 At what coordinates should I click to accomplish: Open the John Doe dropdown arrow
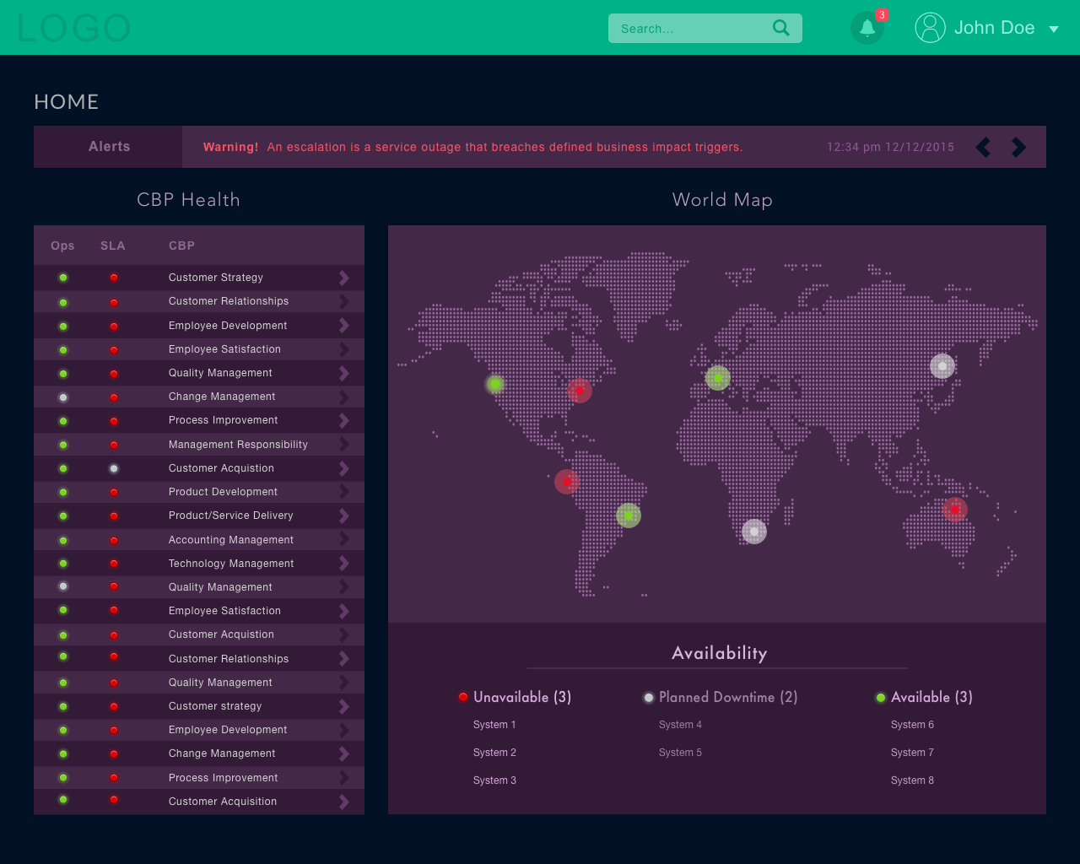point(1054,29)
